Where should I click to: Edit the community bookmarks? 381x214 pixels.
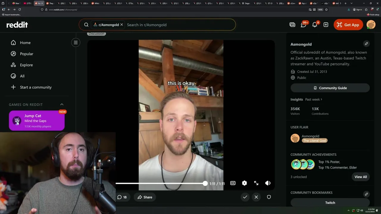pos(366,194)
